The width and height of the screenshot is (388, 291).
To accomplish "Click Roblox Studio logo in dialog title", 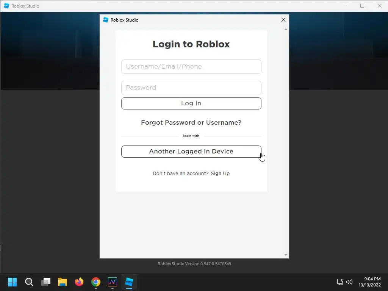I will [x=106, y=20].
